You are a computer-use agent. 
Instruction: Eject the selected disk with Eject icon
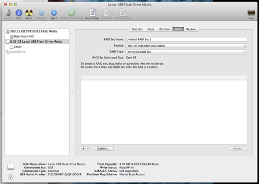click(54, 13)
